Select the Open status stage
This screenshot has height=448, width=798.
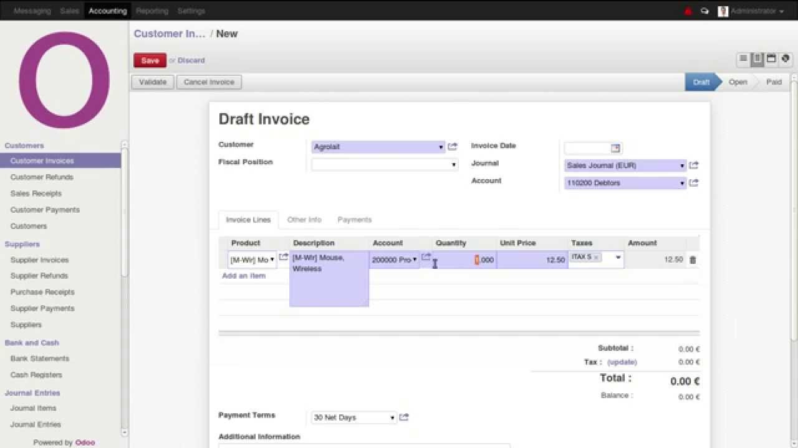[x=738, y=82]
